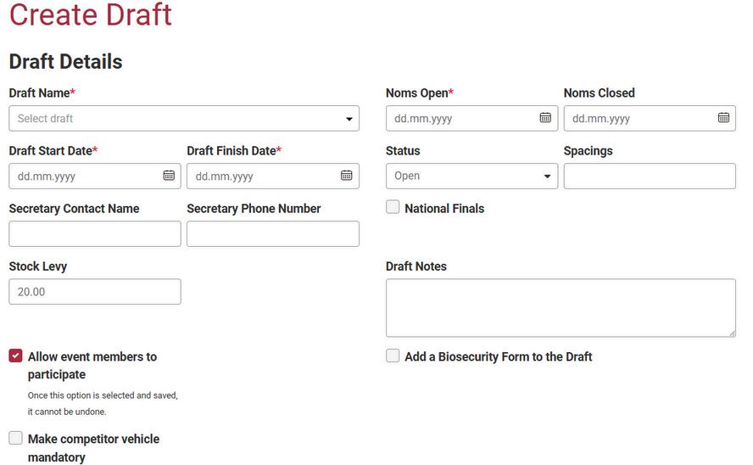Open the Noms Closed calendar picker icon
Viewport: 753px width, 465px height.
point(723,118)
